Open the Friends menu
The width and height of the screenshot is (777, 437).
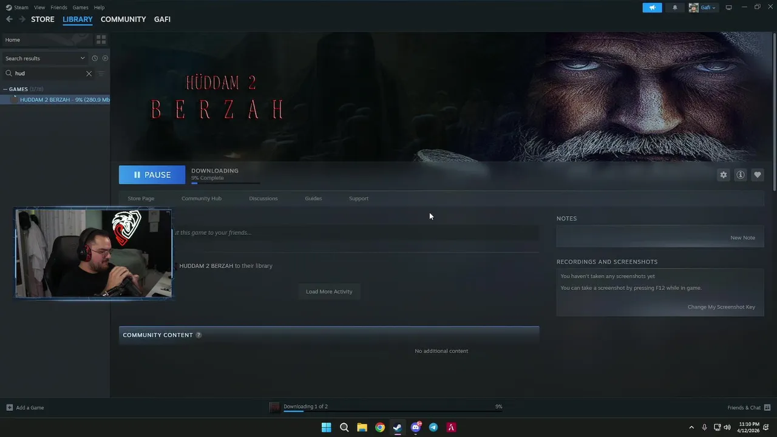pos(59,7)
